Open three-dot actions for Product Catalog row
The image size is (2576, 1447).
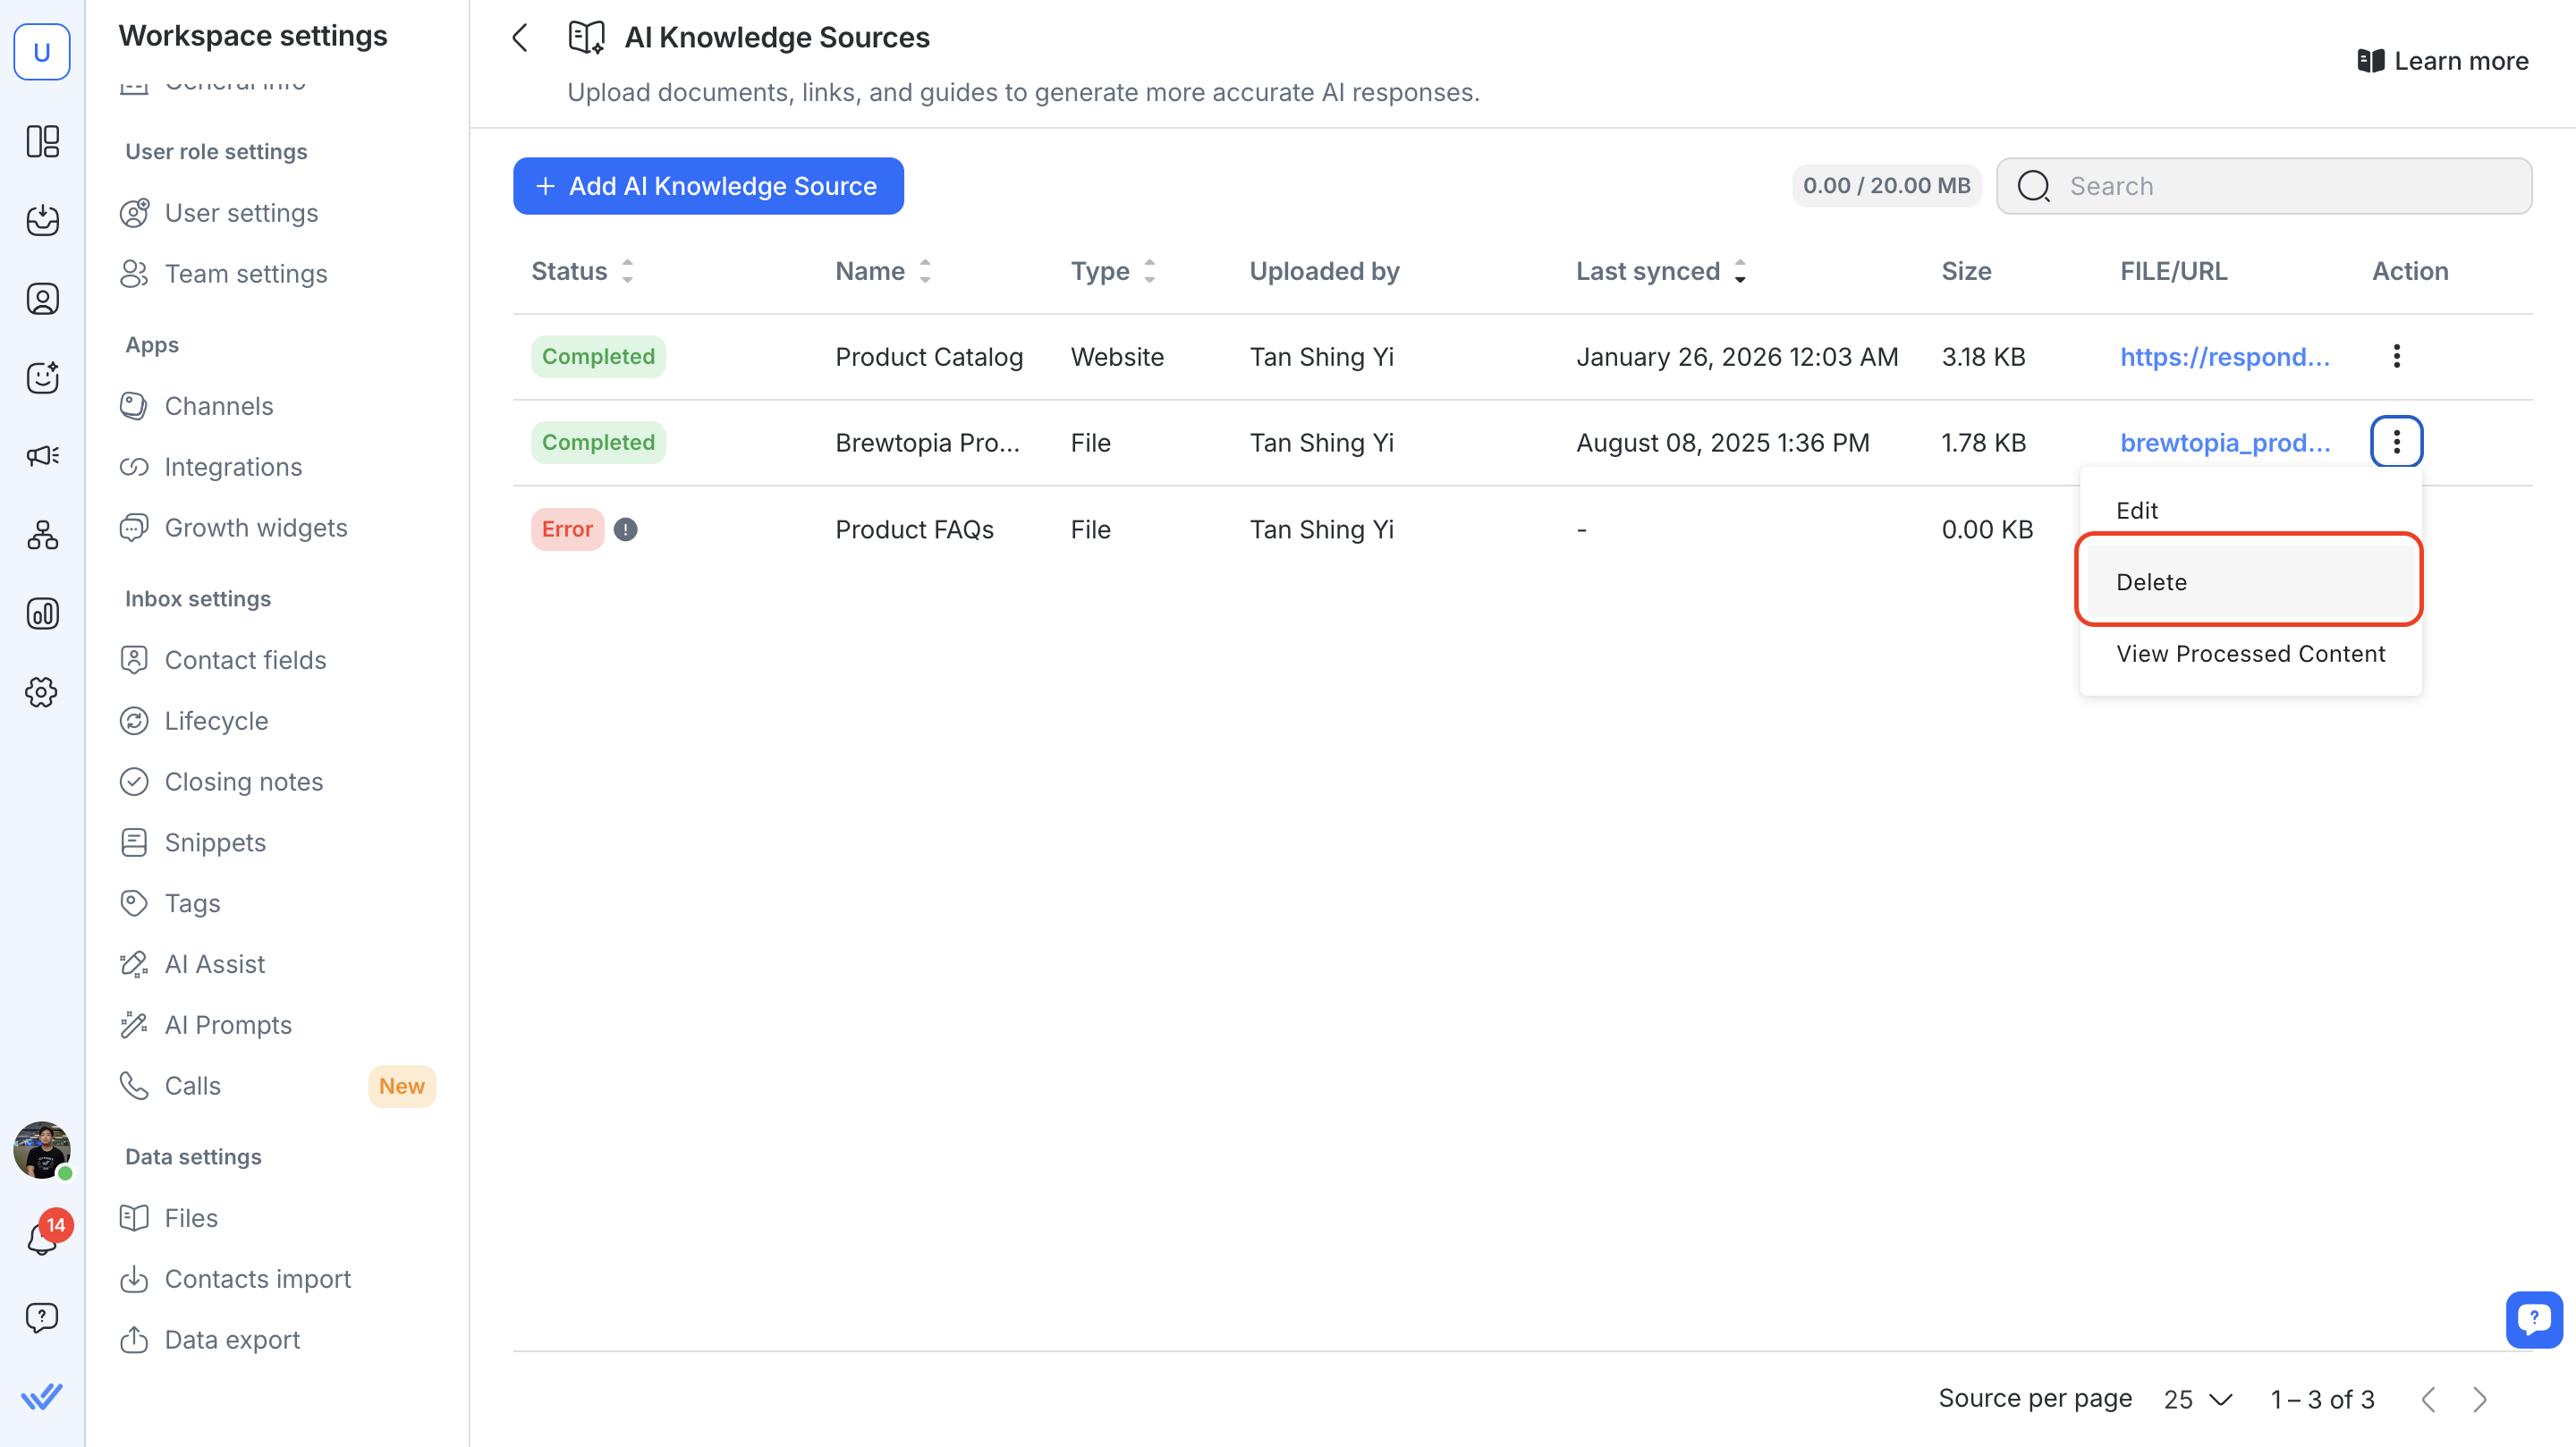(x=2396, y=356)
